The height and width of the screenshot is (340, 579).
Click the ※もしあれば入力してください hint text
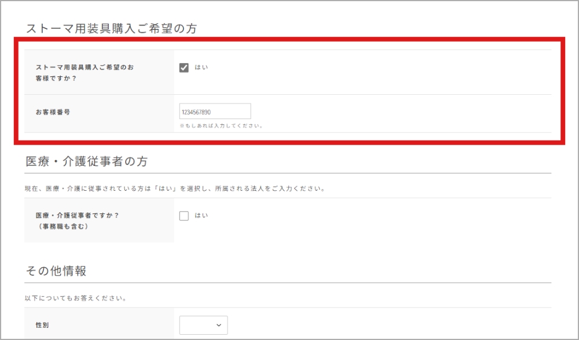(x=222, y=125)
